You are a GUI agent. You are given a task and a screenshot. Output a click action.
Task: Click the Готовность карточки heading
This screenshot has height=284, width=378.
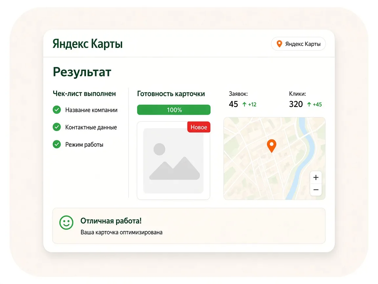[x=171, y=94]
